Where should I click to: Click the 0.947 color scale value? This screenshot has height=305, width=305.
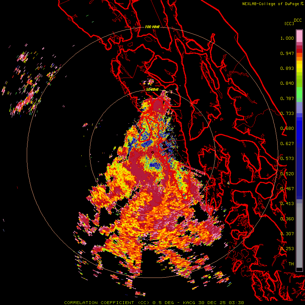pos(287,53)
